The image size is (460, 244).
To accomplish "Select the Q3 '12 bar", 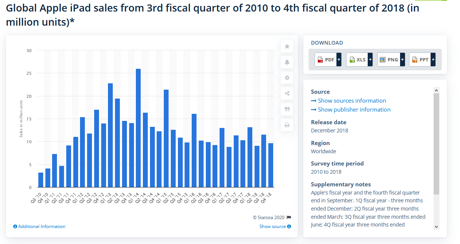I will tap(96, 148).
